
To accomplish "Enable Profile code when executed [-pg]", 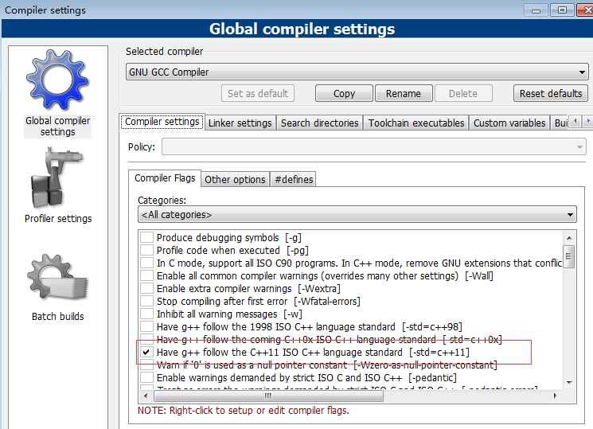I will click(146, 250).
